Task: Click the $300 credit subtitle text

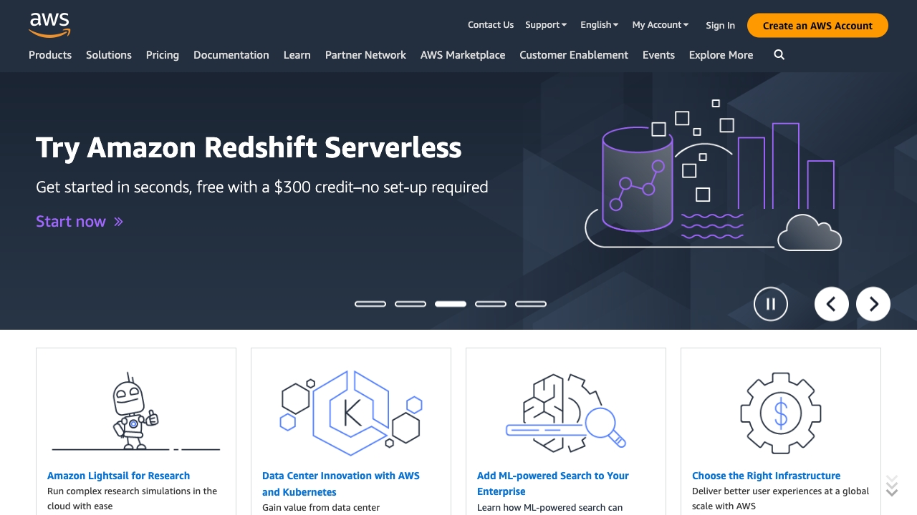Action: (262, 187)
